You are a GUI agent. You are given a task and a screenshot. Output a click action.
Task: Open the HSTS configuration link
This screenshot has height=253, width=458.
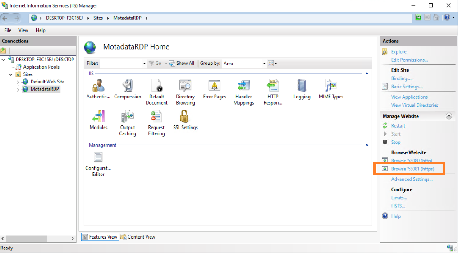point(398,206)
